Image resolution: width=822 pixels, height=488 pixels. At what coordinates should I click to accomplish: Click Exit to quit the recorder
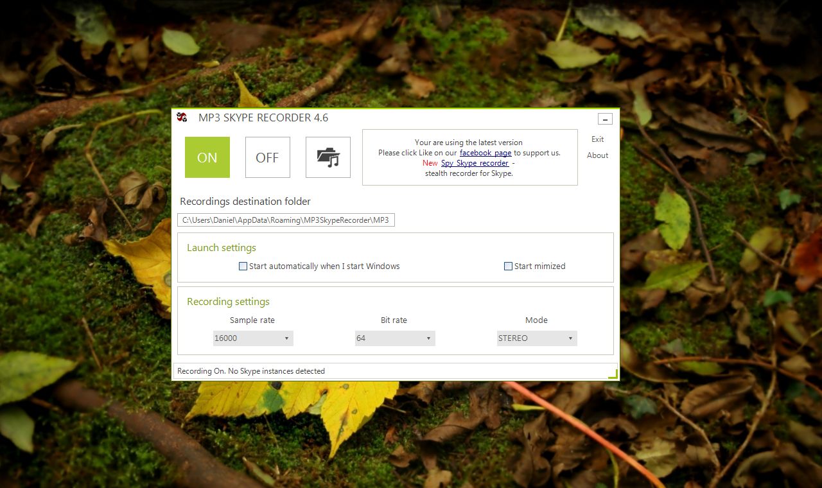pos(598,139)
